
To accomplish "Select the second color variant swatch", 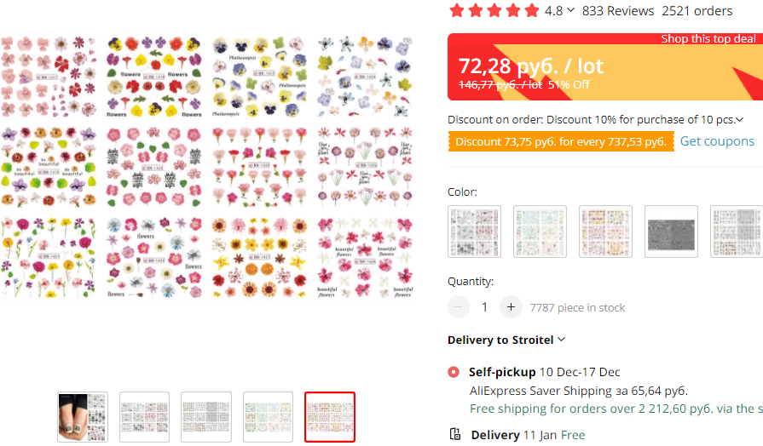I will (540, 232).
